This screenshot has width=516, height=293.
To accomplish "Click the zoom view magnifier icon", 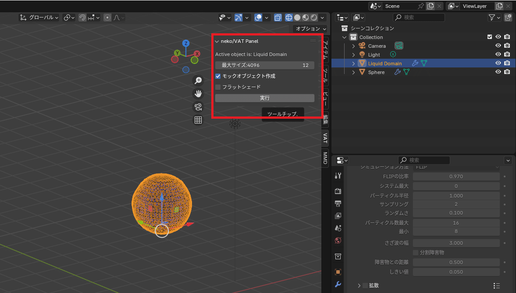I will [x=198, y=80].
